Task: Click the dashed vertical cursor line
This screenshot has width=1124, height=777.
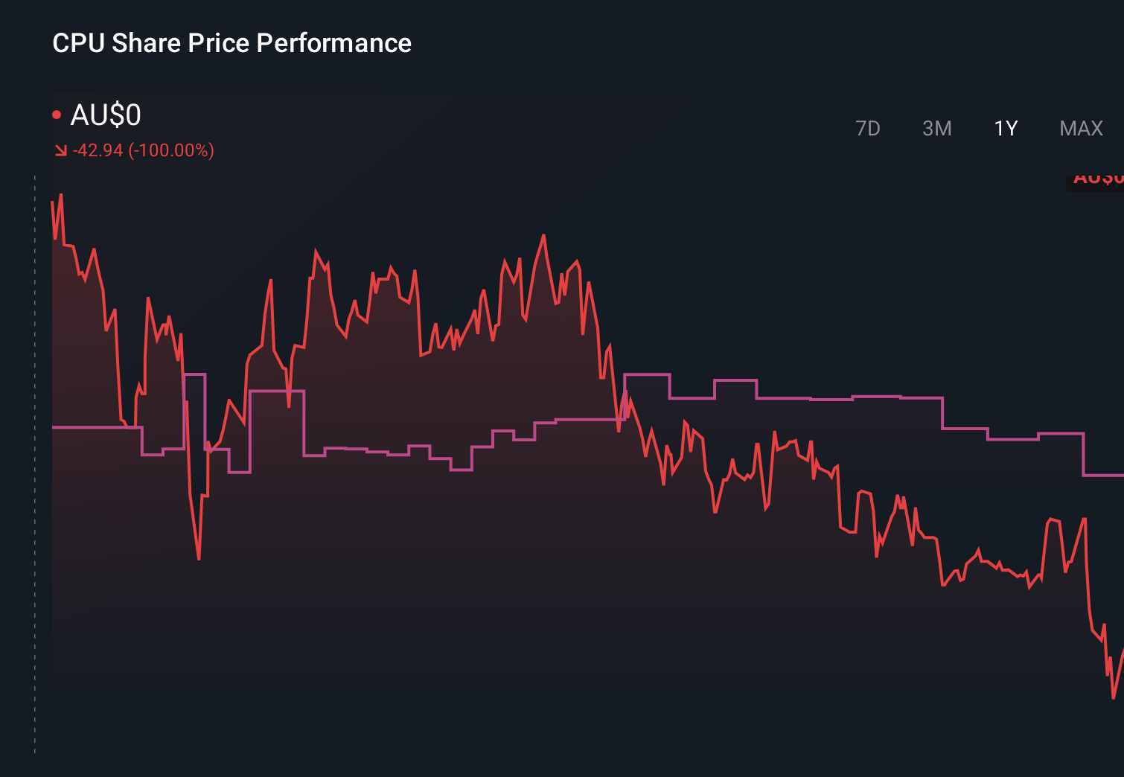Action: (35, 464)
